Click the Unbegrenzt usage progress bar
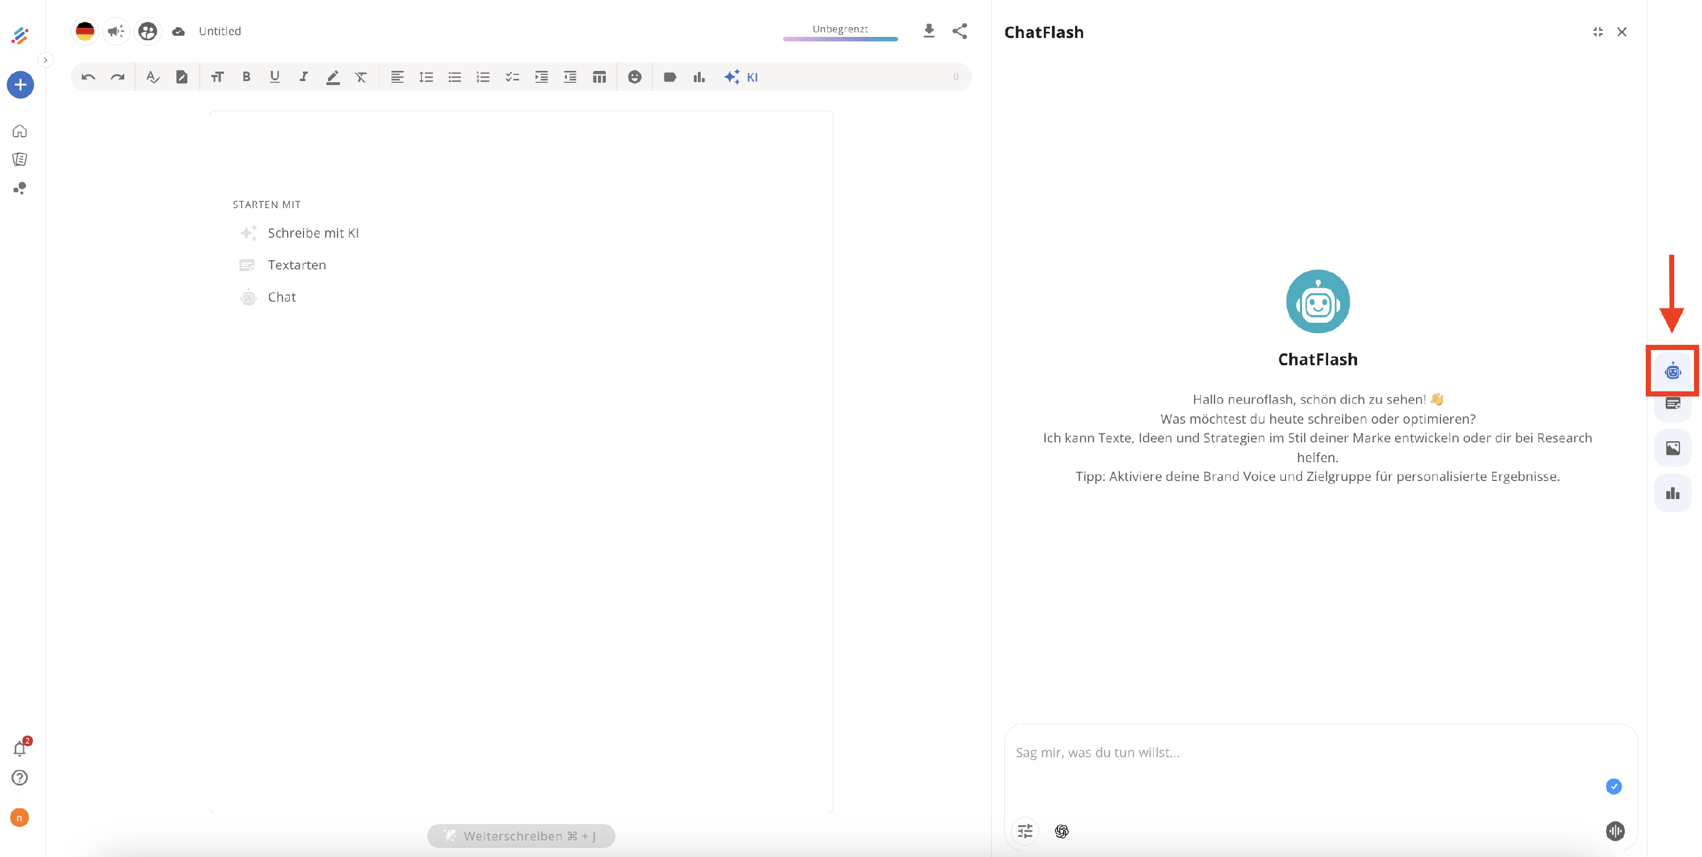Image resolution: width=1702 pixels, height=857 pixels. pos(840,39)
